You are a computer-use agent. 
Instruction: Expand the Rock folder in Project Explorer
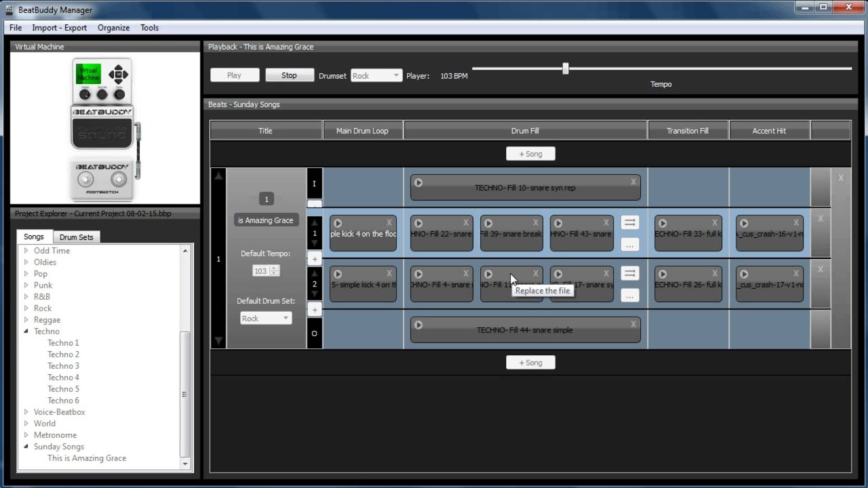[26, 308]
